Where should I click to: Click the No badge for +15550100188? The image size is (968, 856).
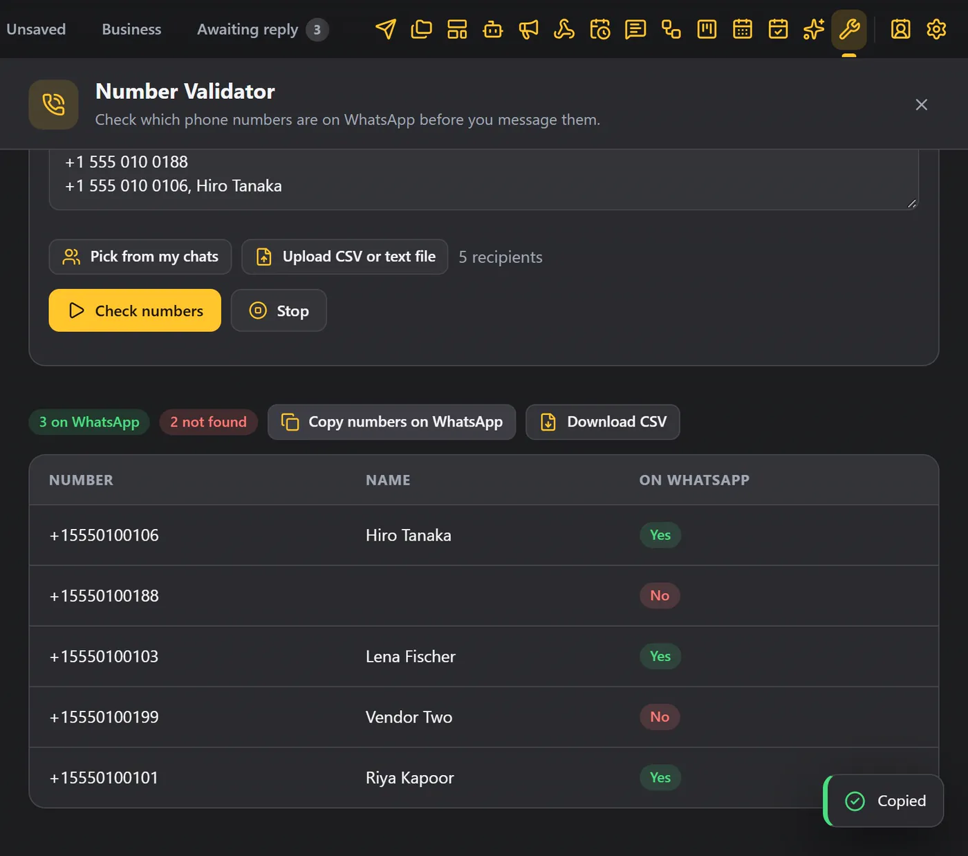click(660, 596)
